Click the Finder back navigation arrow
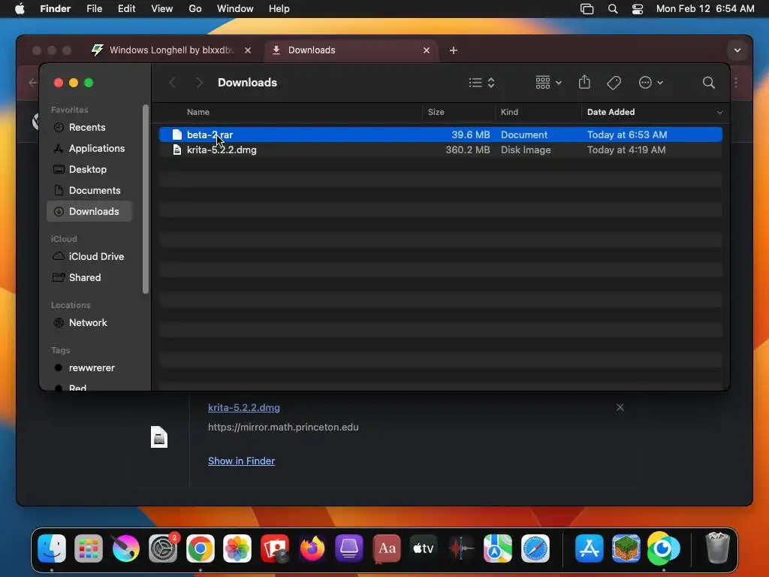Screen dimensions: 769x577 172,83
